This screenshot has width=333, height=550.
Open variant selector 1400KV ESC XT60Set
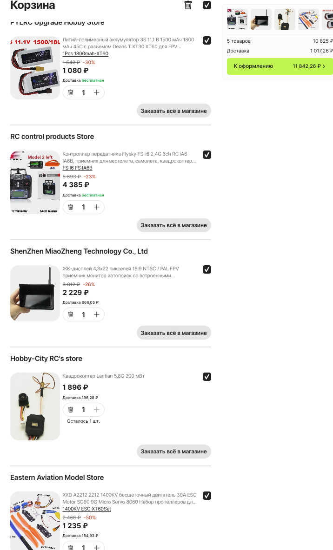[87, 509]
